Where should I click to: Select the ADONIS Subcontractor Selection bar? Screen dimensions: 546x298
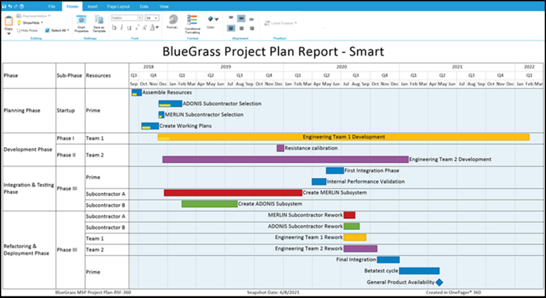[x=170, y=104]
